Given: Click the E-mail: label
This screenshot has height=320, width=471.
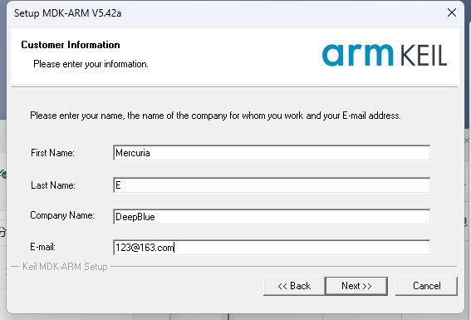Looking at the screenshot, I should point(42,247).
